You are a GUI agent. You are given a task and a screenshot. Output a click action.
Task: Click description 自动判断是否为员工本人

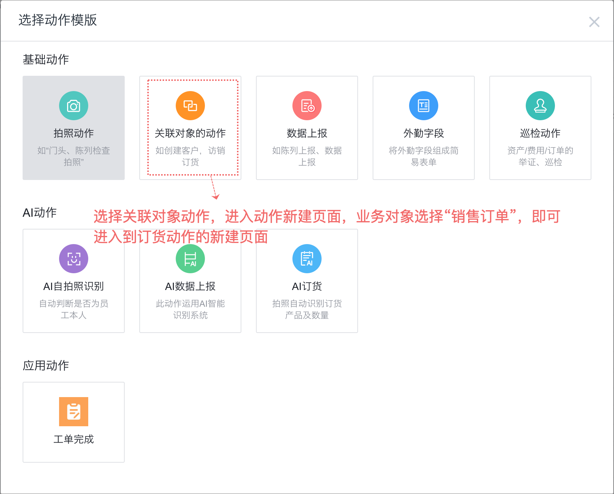[74, 309]
